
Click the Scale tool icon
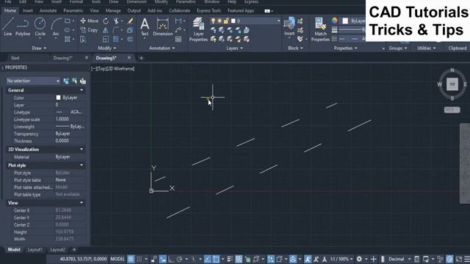pyautogui.click(x=106, y=39)
